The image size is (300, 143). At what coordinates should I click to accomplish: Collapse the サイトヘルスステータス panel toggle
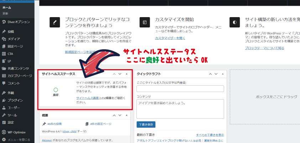(x=126, y=74)
